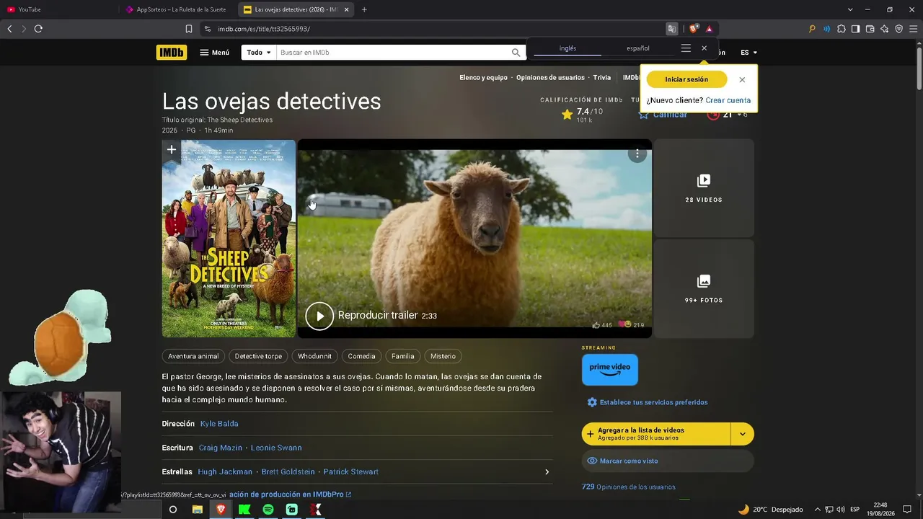923x519 pixels.
Task: Open the ES language dropdown
Action: (x=748, y=53)
